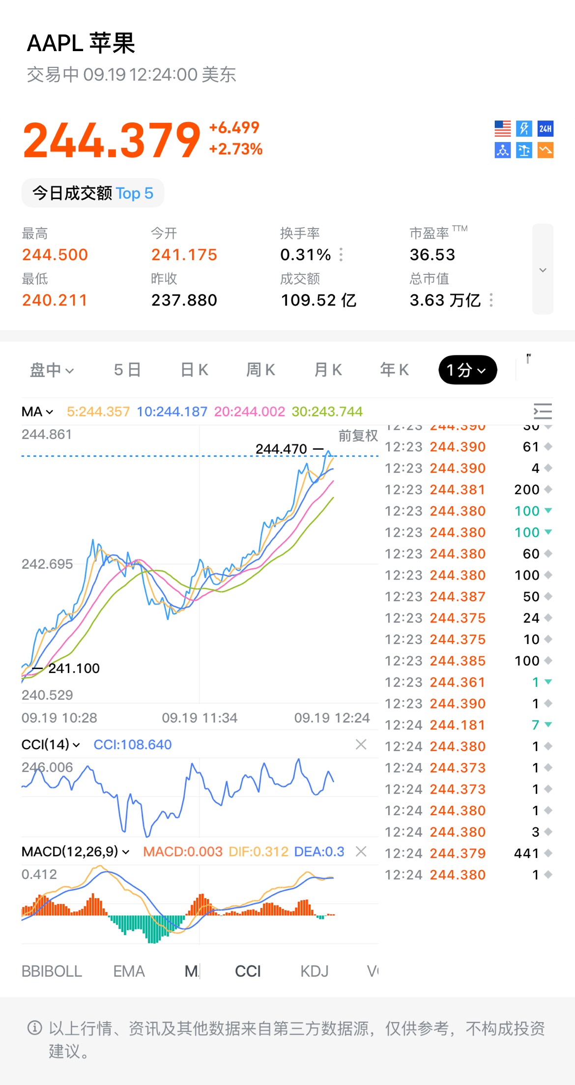Click the orange downward trend icon

[x=545, y=150]
